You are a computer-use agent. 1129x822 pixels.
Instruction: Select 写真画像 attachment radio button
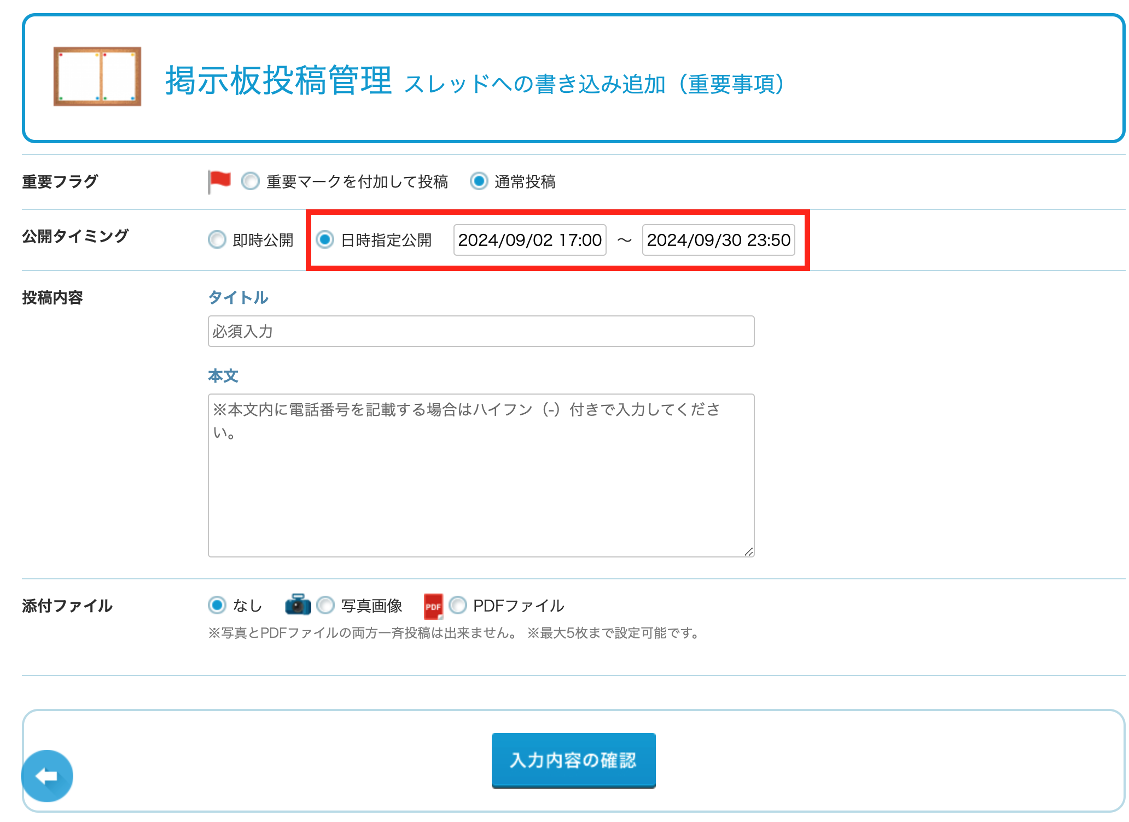pos(325,605)
